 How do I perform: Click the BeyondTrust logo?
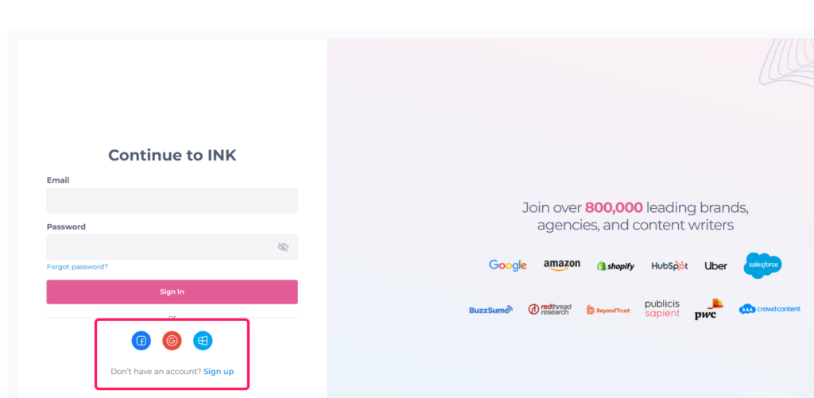(x=608, y=310)
